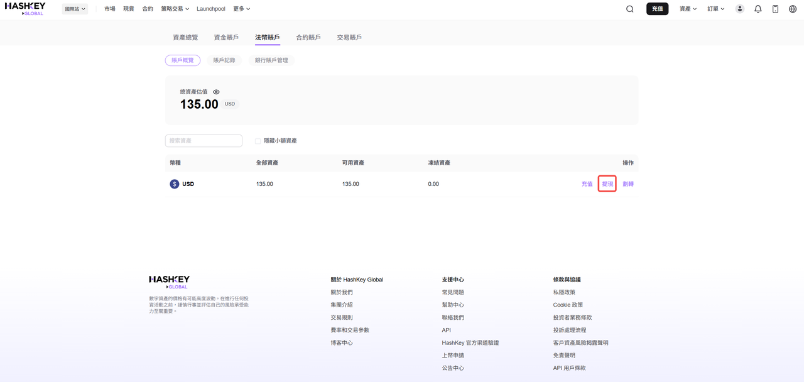
Task: Toggle total asset value visibility eye
Action: pos(216,92)
